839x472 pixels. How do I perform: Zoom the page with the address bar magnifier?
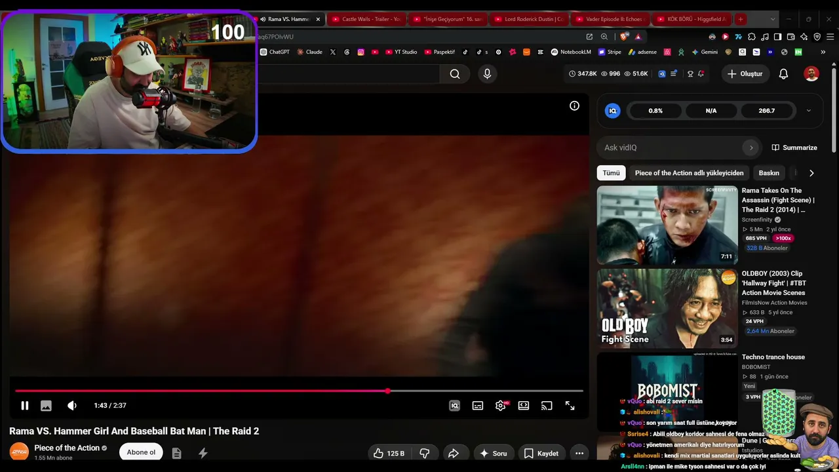pos(604,37)
